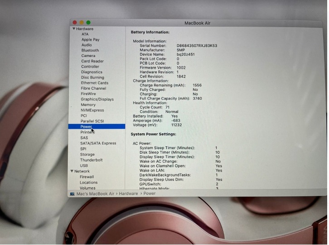Click System Power Settings heading
This screenshot has width=329, height=245.
[153, 134]
